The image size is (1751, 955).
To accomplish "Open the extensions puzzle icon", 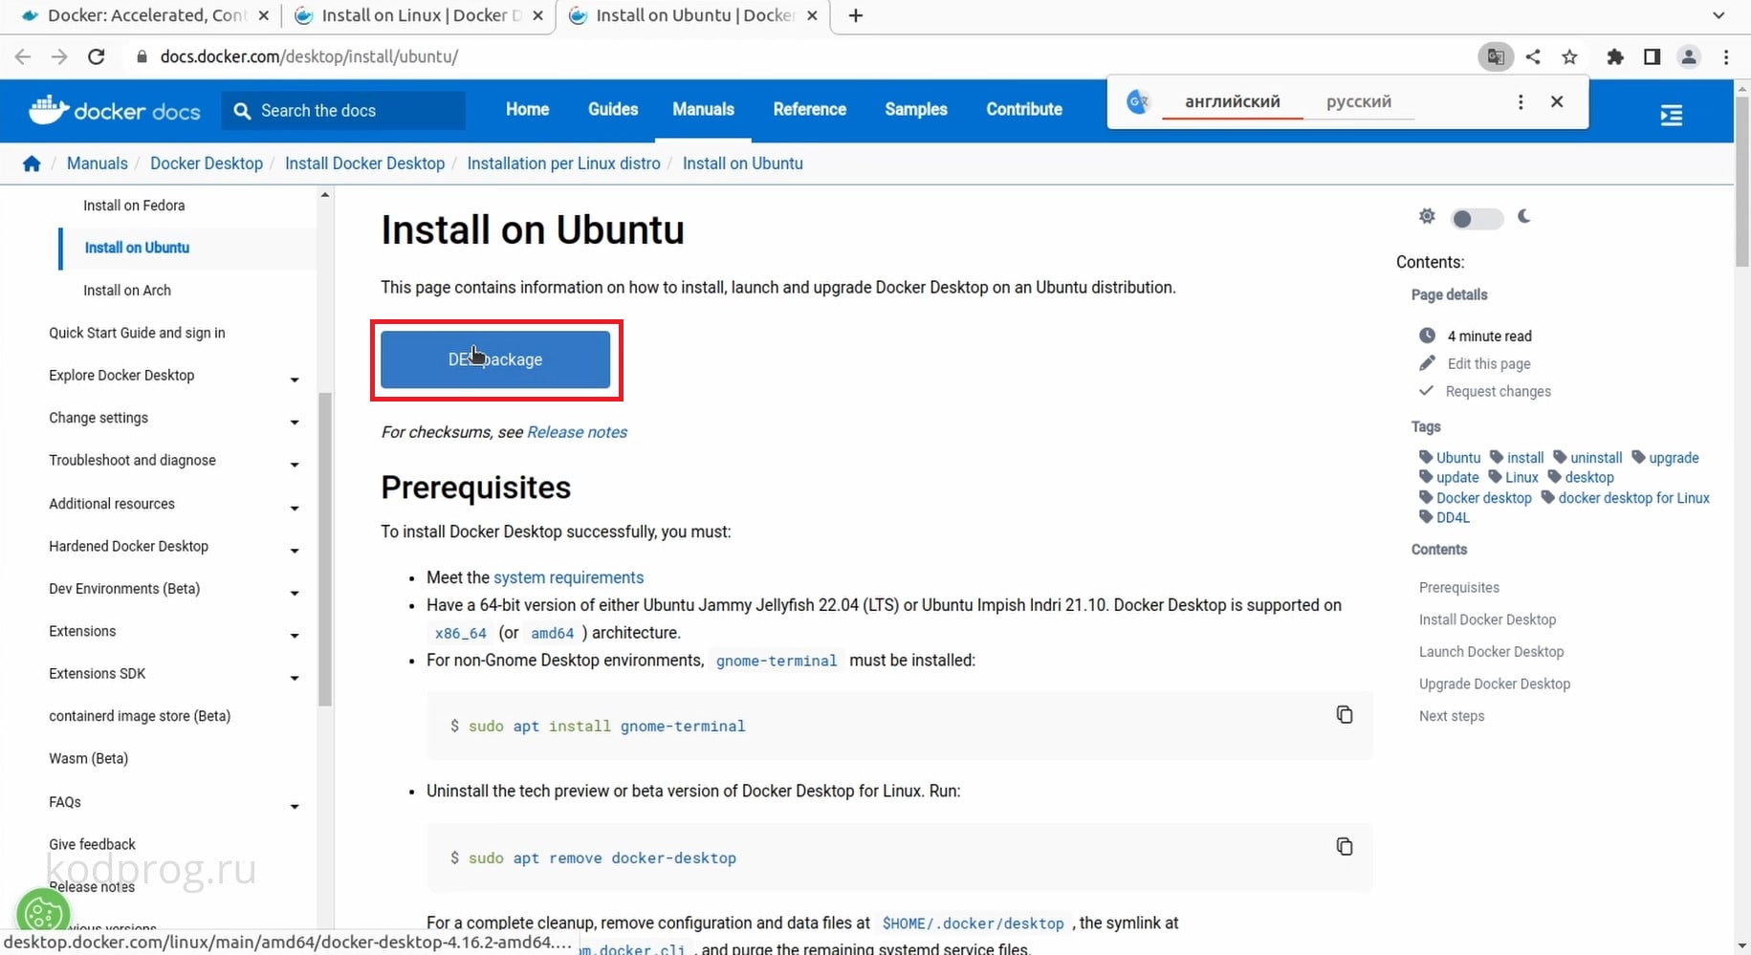I will (1615, 56).
